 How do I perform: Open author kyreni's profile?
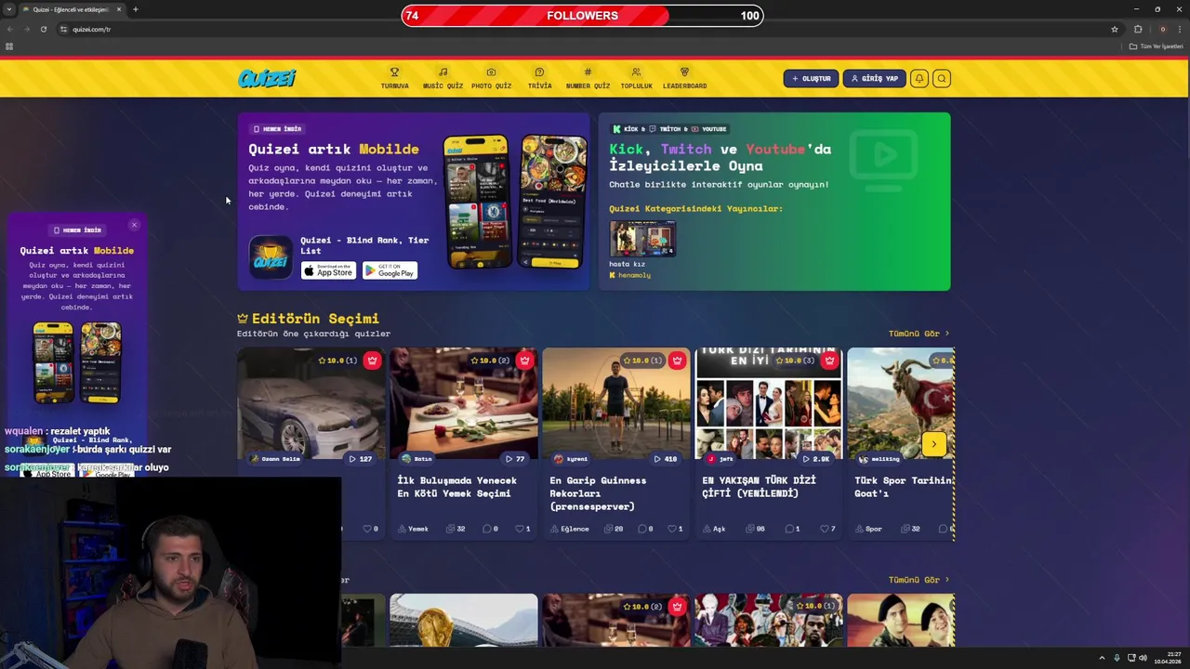pos(572,459)
